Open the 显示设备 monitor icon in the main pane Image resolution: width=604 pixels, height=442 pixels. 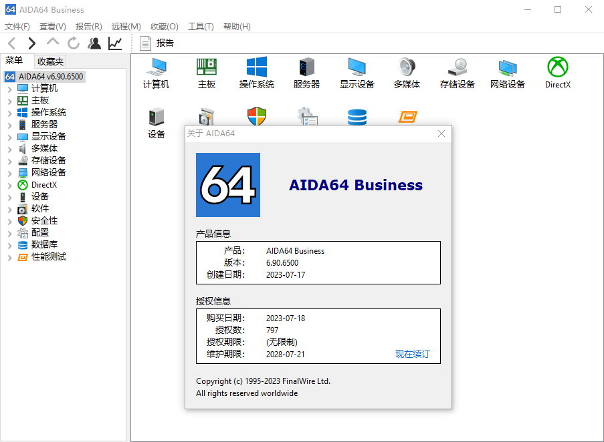(357, 73)
